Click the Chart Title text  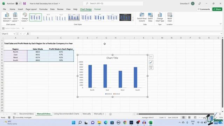(112, 58)
